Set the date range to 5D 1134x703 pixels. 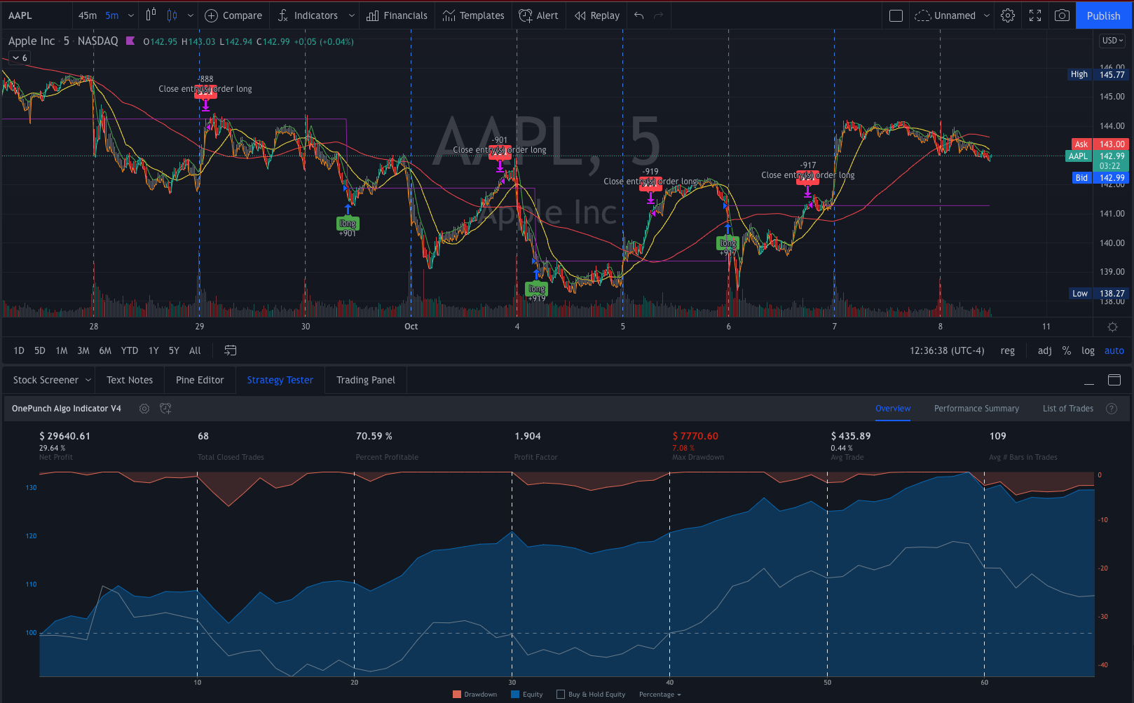[40, 350]
